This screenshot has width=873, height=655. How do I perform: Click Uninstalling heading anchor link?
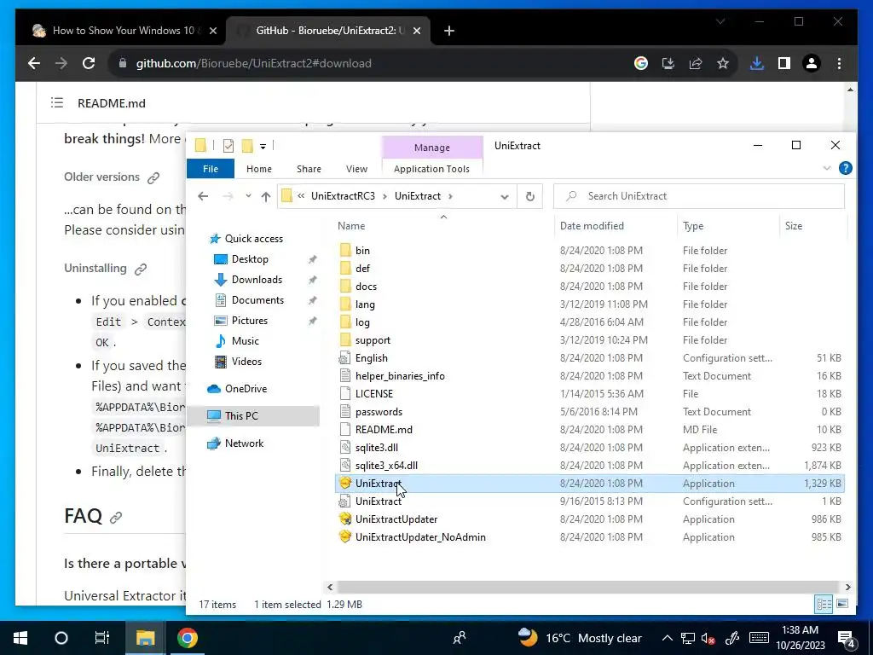tap(141, 269)
